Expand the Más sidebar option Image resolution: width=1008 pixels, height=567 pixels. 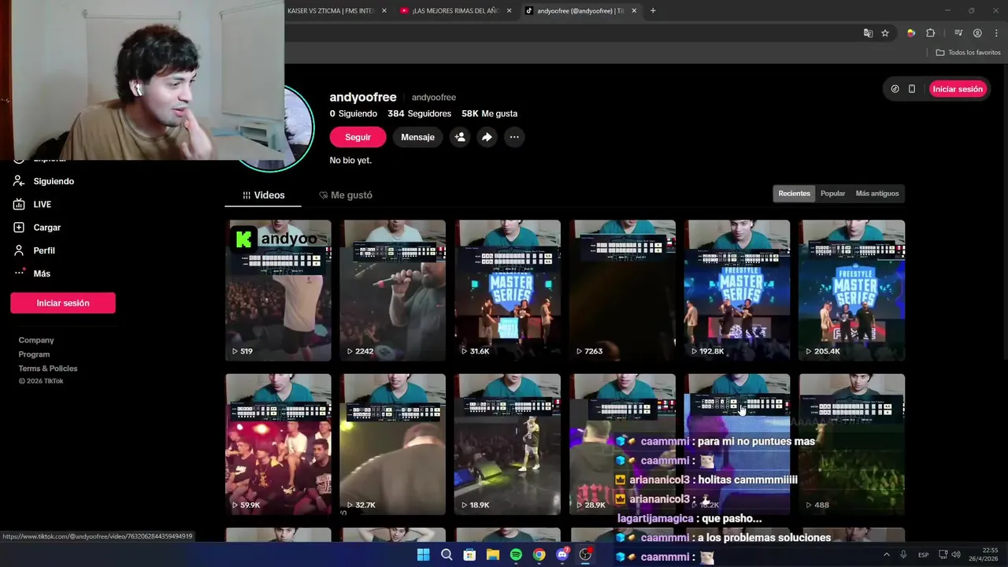click(32, 273)
